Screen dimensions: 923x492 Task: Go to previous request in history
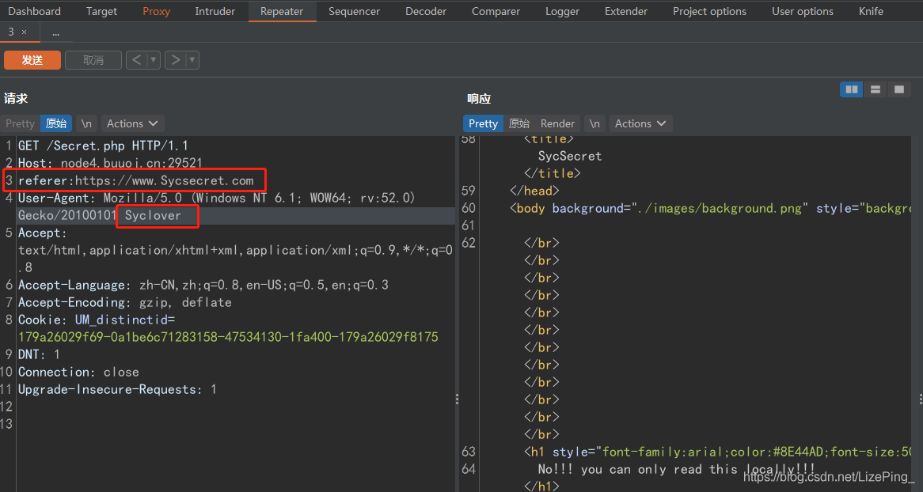pyautogui.click(x=136, y=59)
